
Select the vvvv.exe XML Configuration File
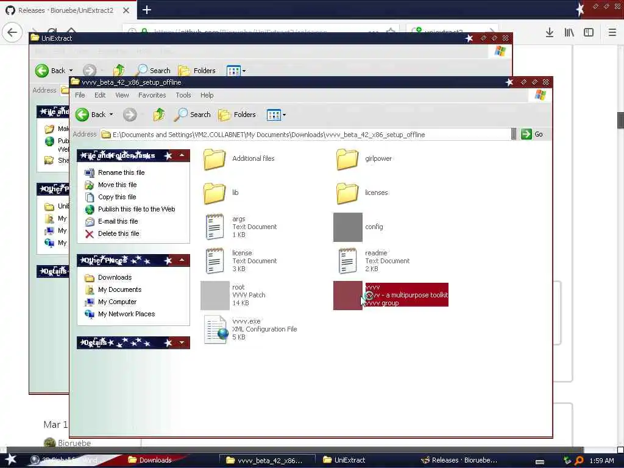point(250,330)
